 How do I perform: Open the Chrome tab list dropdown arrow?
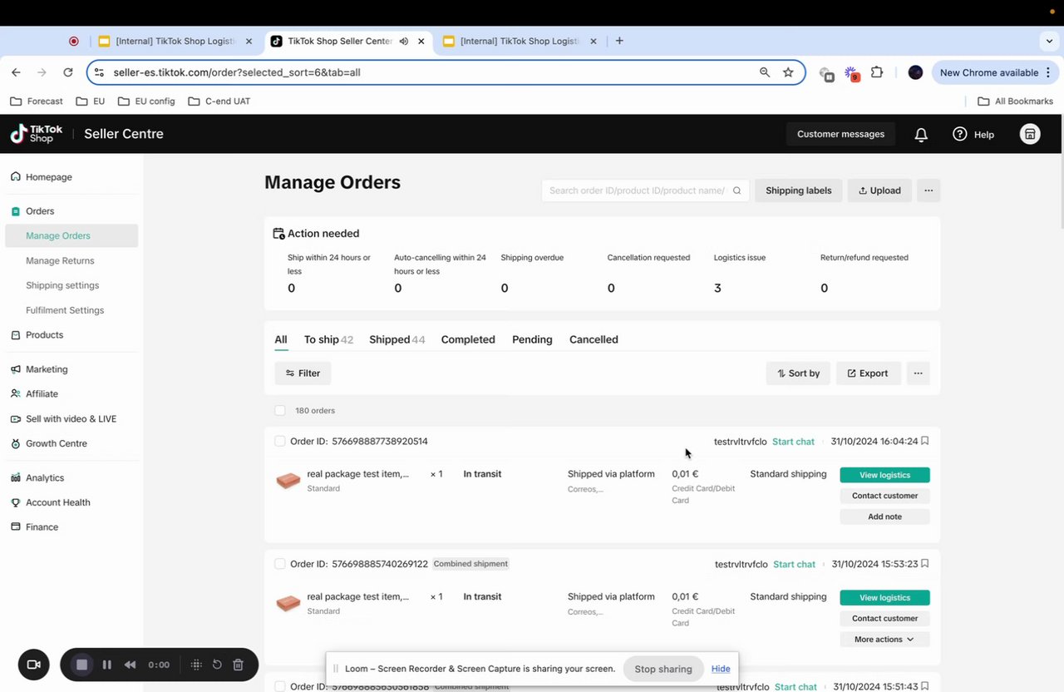(1049, 41)
